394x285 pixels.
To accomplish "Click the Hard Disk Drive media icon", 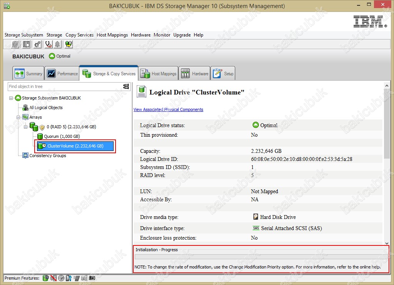I will pos(256,217).
